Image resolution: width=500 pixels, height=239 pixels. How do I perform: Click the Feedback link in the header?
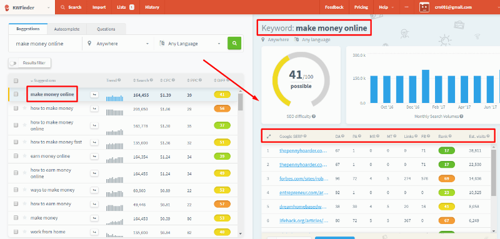click(x=334, y=7)
